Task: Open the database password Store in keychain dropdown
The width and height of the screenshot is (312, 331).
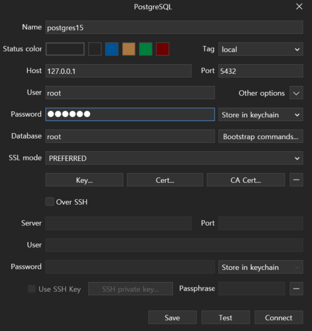Action: pyautogui.click(x=261, y=114)
